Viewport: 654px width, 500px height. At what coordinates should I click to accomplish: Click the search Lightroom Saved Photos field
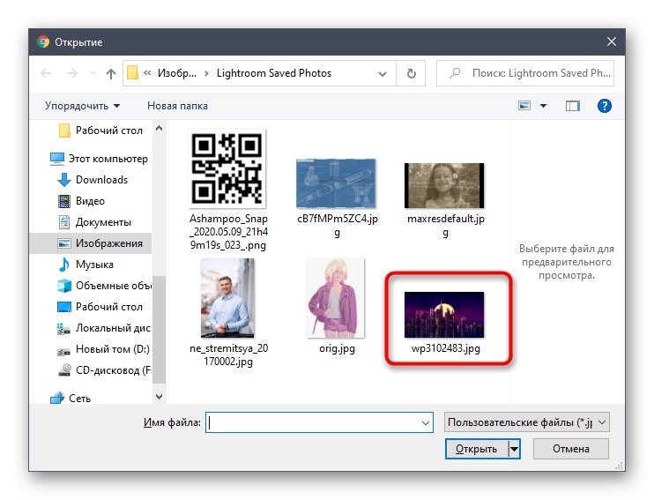pos(525,73)
